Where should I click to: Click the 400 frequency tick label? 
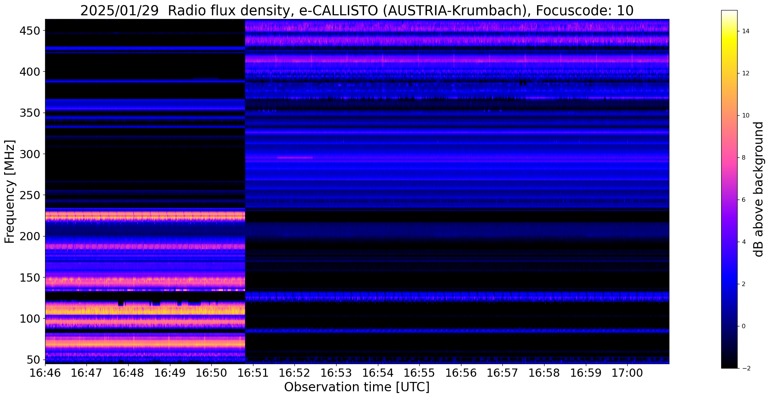pyautogui.click(x=29, y=72)
